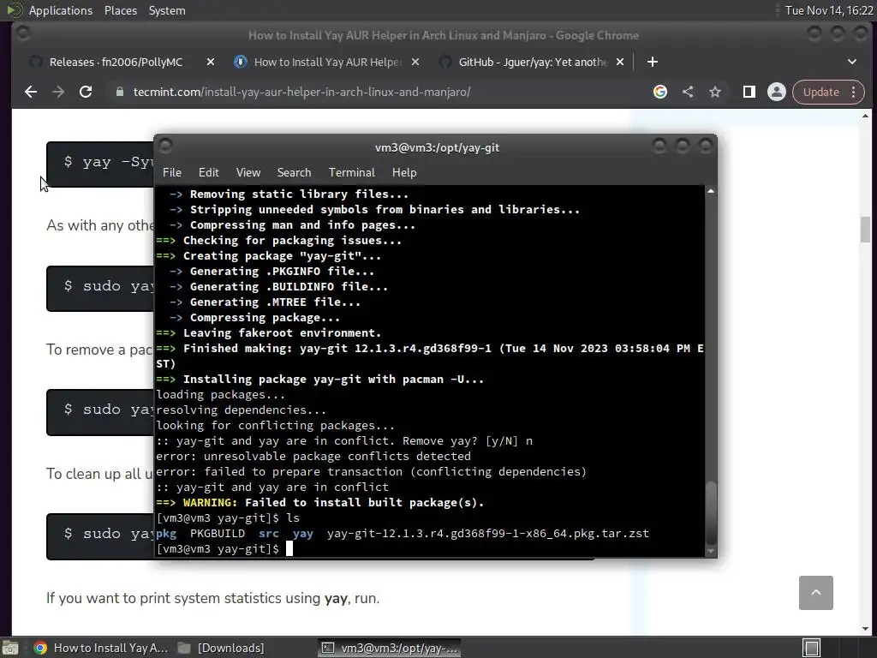877x658 pixels.
Task: Open the Applications menu
Action: 61,10
